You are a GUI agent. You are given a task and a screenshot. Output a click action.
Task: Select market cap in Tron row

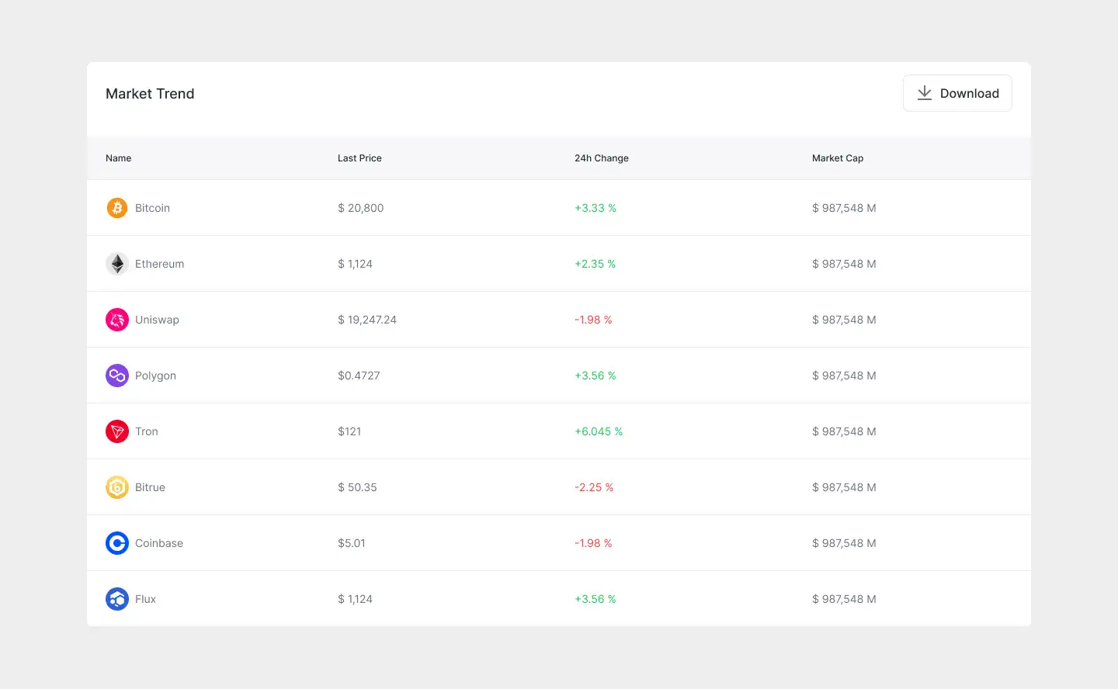(844, 431)
